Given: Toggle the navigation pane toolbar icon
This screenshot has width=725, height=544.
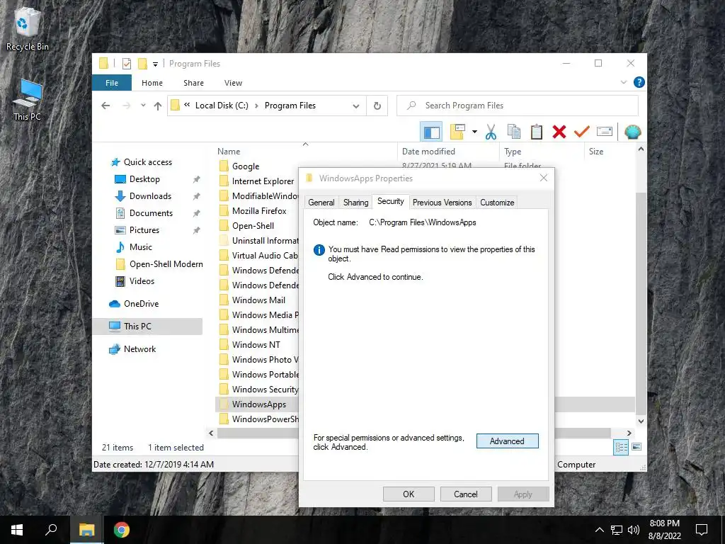Looking at the screenshot, I should (x=431, y=132).
